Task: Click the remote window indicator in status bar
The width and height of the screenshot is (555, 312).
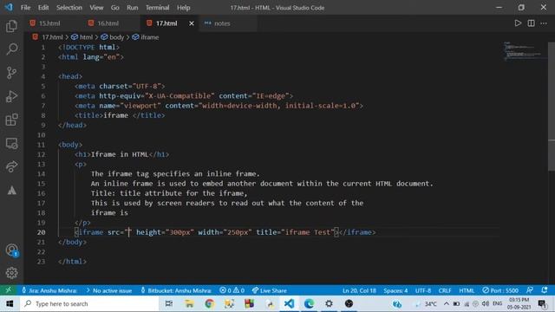Action: click(8, 290)
